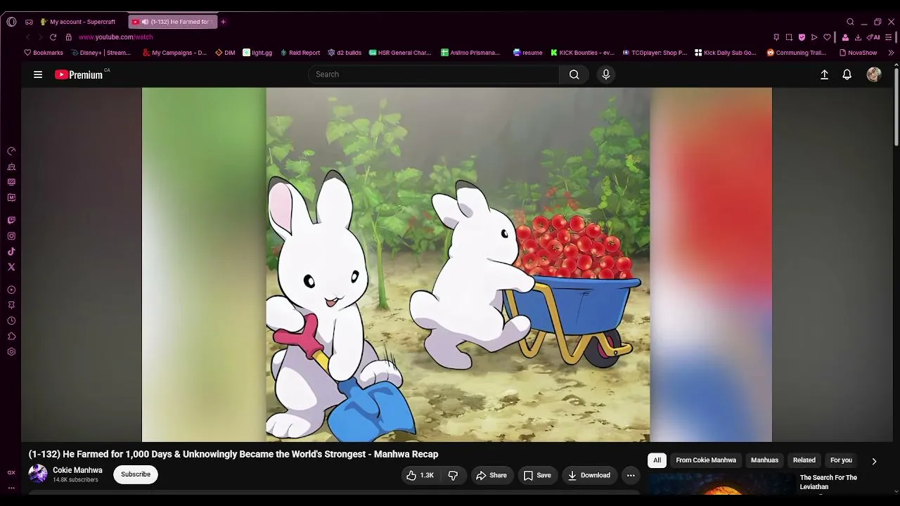900x506 pixels.
Task: Save the video to a playlist
Action: click(537, 476)
